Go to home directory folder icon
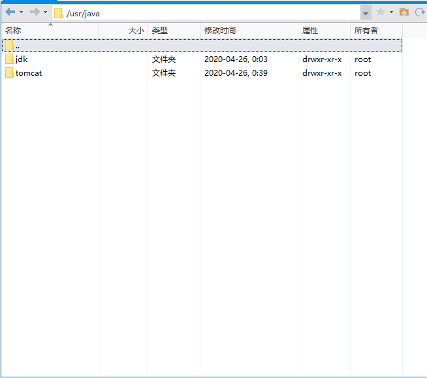Screen dimensions: 427x378 coord(404,12)
